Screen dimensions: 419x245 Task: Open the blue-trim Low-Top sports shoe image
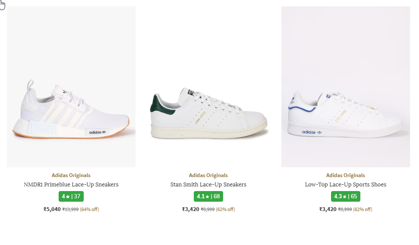tap(345, 87)
